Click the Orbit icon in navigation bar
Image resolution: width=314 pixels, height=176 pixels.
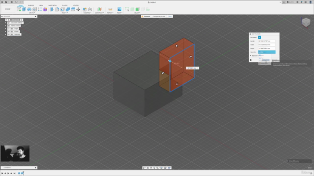144,168
